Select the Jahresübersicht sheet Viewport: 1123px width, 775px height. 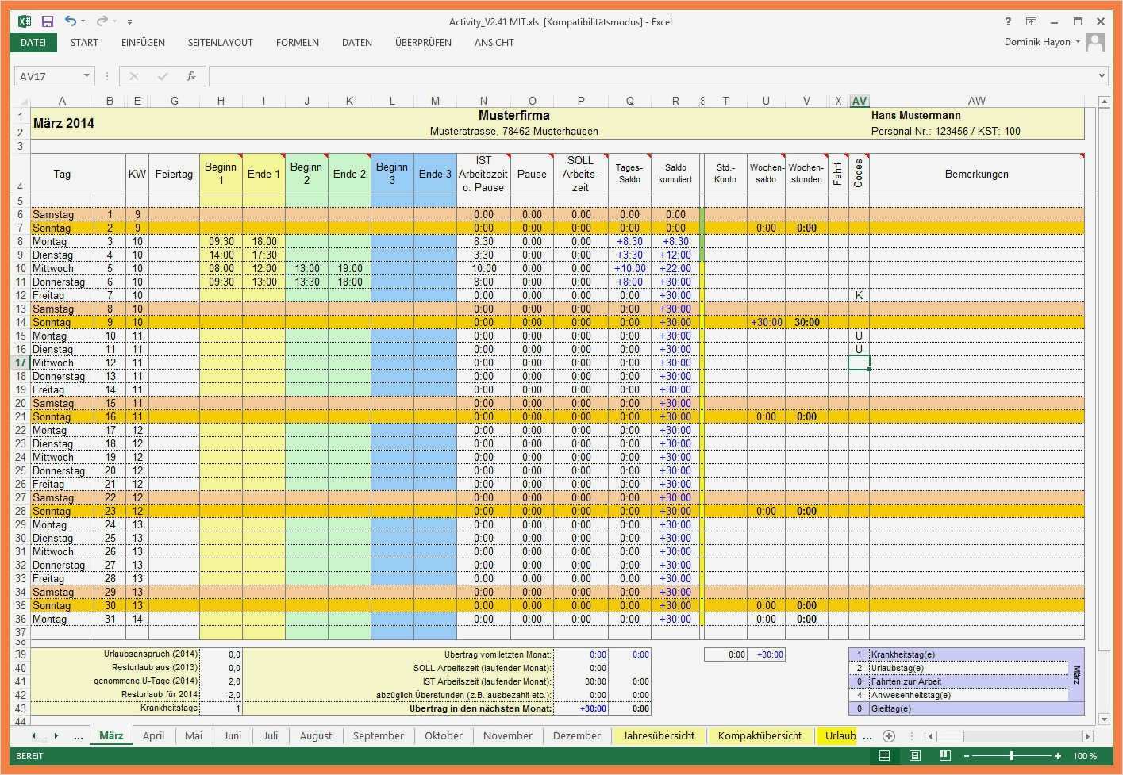tap(659, 736)
